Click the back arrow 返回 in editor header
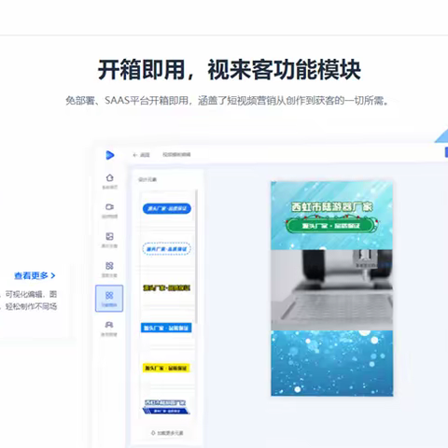Viewport: 448px width, 448px height. (x=141, y=155)
